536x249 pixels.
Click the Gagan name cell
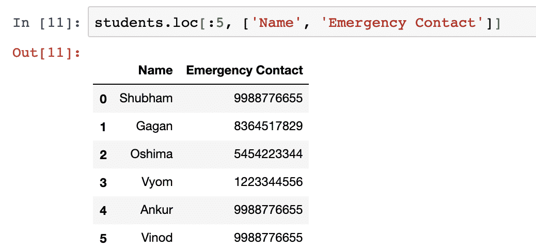(154, 127)
